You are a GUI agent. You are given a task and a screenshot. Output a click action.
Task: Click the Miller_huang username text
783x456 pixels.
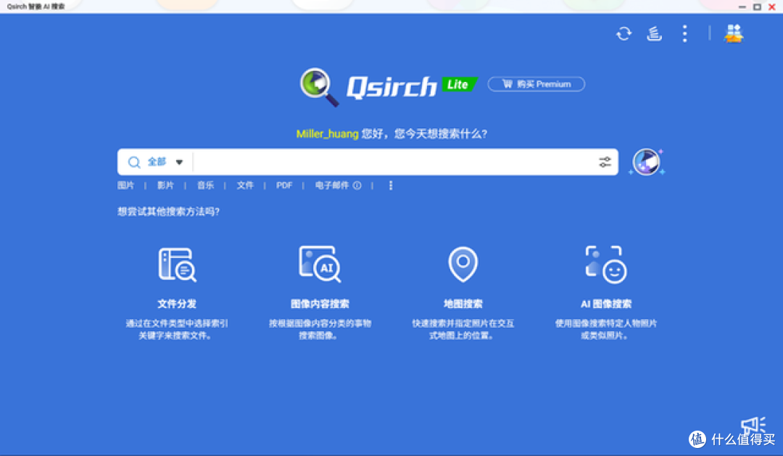tap(327, 134)
